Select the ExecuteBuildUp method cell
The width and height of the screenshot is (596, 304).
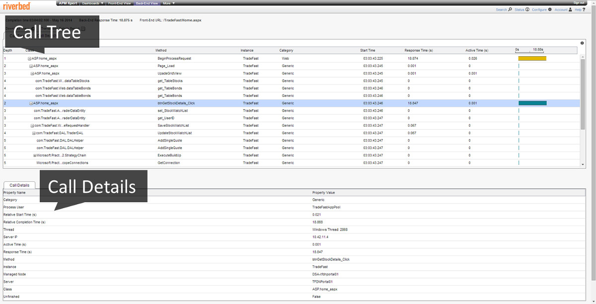(x=169, y=155)
